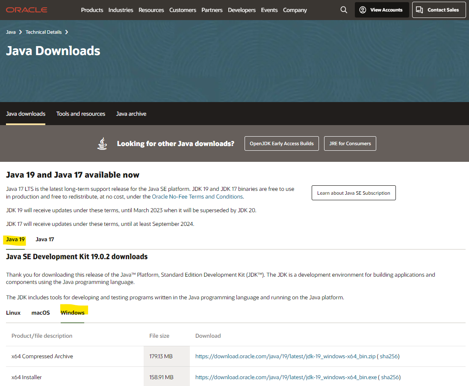This screenshot has height=386, width=469.
Task: Switch to Tools and resources tab
Action: point(81,114)
